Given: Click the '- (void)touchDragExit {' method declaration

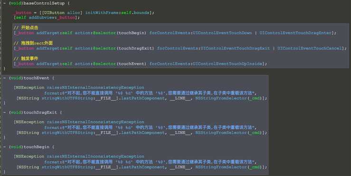Looking at the screenshot, I should [x=32, y=112].
